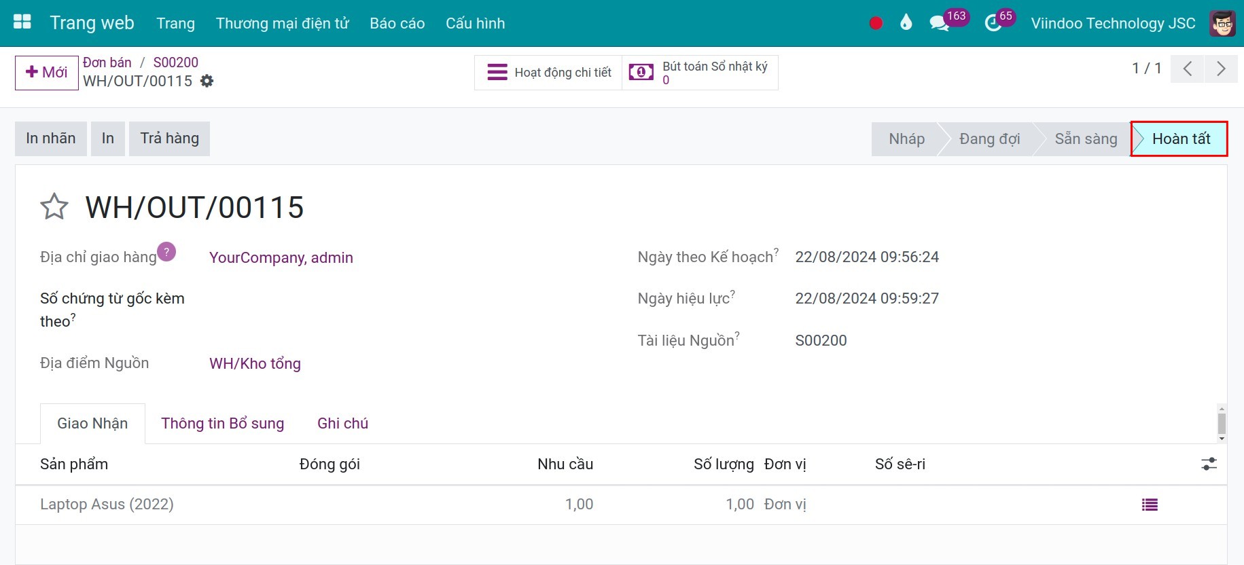Click the tab area vertical scrollbar
Screen dimensions: 1244x565
pyautogui.click(x=1222, y=424)
